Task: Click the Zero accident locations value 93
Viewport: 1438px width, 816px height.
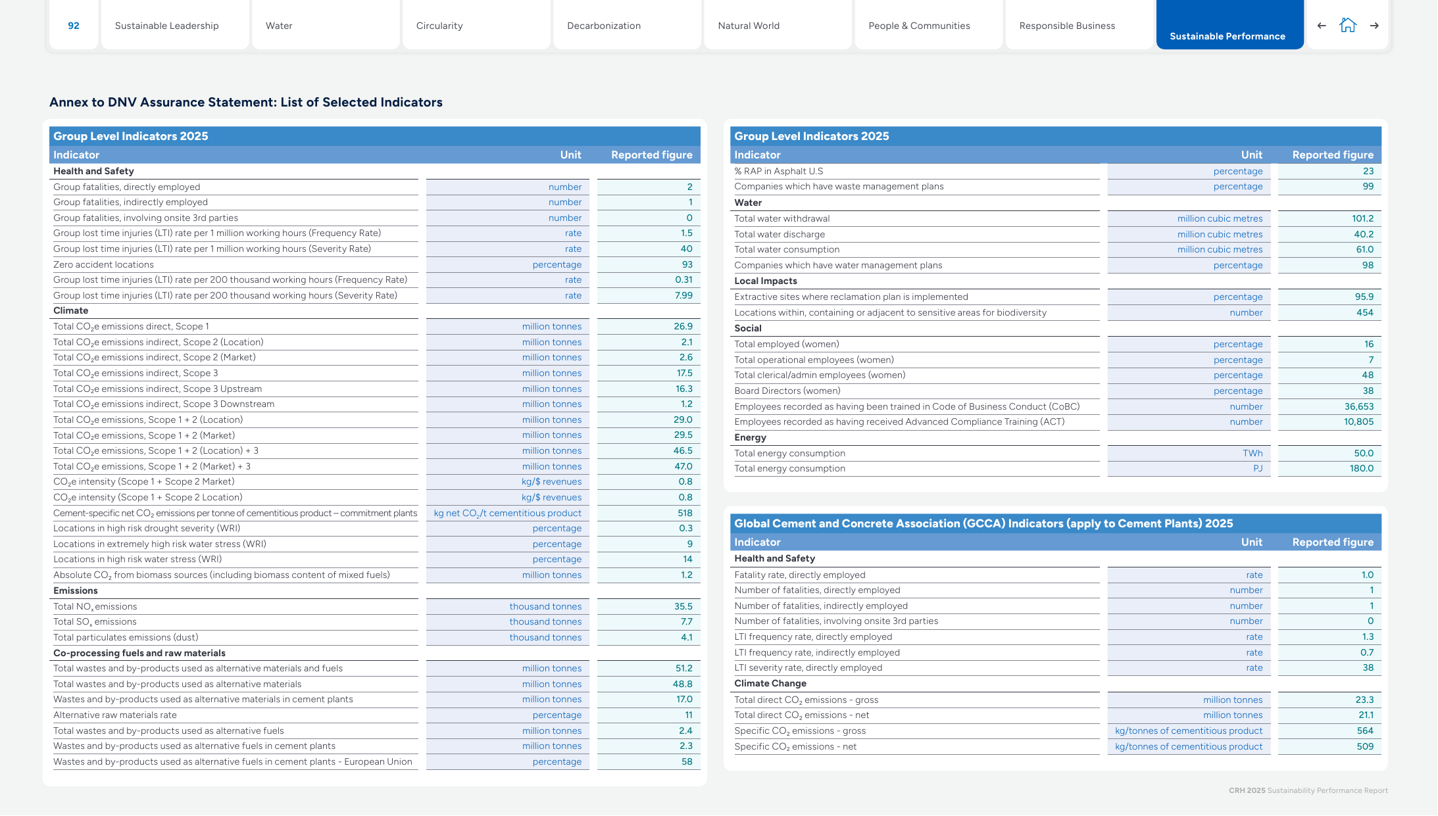Action: (x=687, y=264)
